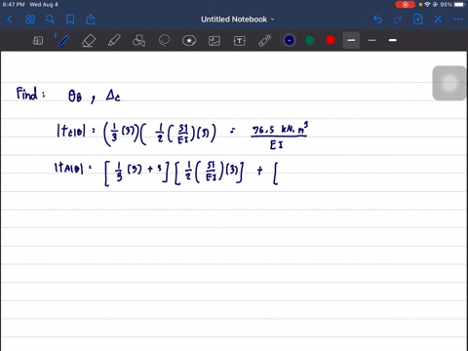Select the Image insert tool
This screenshot has width=468, height=351.
pyautogui.click(x=214, y=41)
